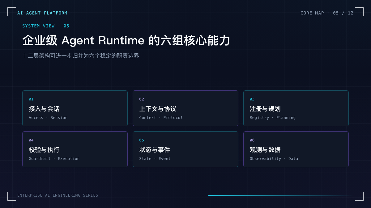Click the slide title '企业级 Agent Runtime 的六组核心能力'
371x208 pixels.
pyautogui.click(x=126, y=40)
